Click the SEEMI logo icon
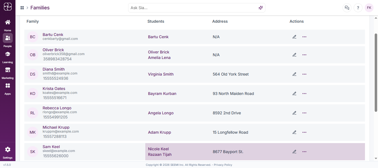This screenshot has height=168, width=378. pyautogui.click(x=8, y=7)
